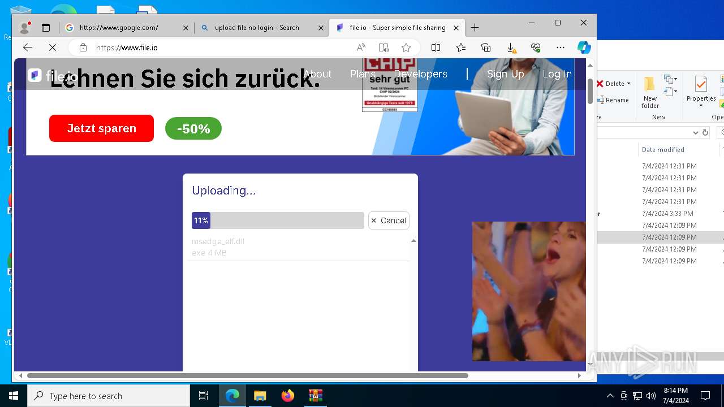Go back with the browser back arrow
Screen dimensions: 724x407
pos(28,47)
